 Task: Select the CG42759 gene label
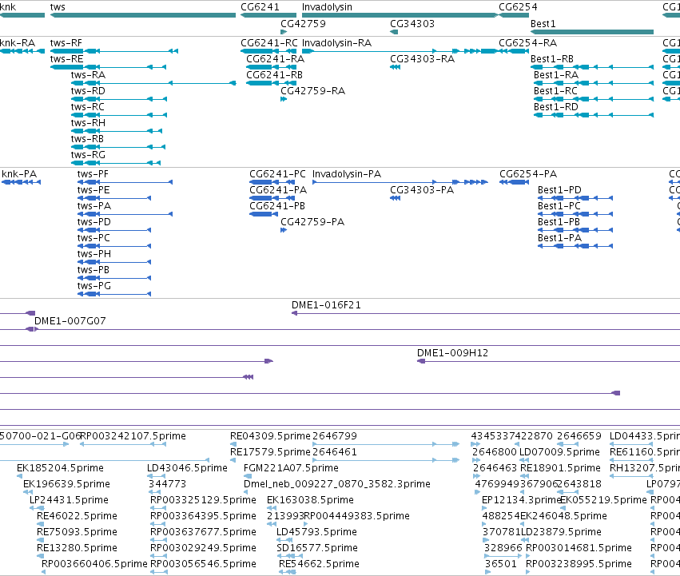[303, 23]
